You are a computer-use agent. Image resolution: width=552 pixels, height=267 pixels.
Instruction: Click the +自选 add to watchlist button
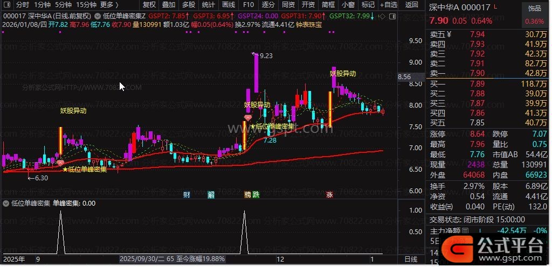pyautogui.click(x=388, y=4)
